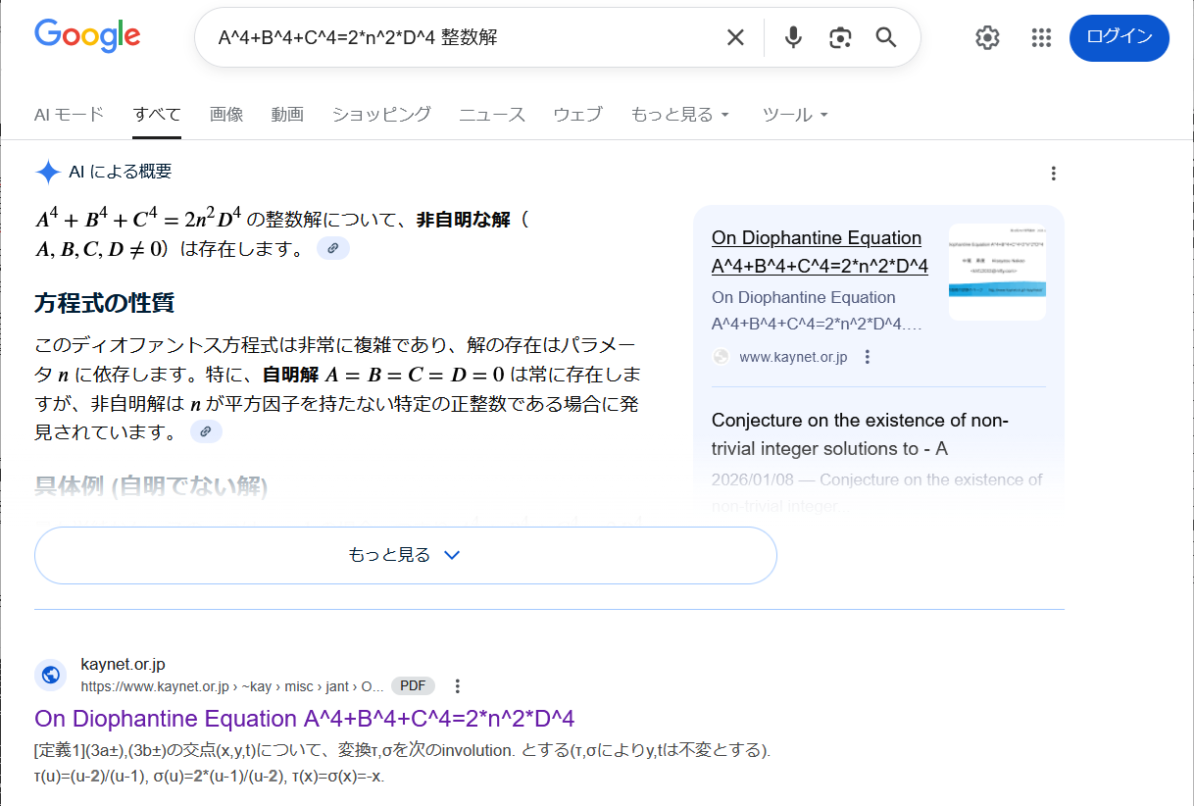Open three-dot menu beside www.kaynet.or.jp source
Screen dimensions: 1194x806
(x=868, y=357)
